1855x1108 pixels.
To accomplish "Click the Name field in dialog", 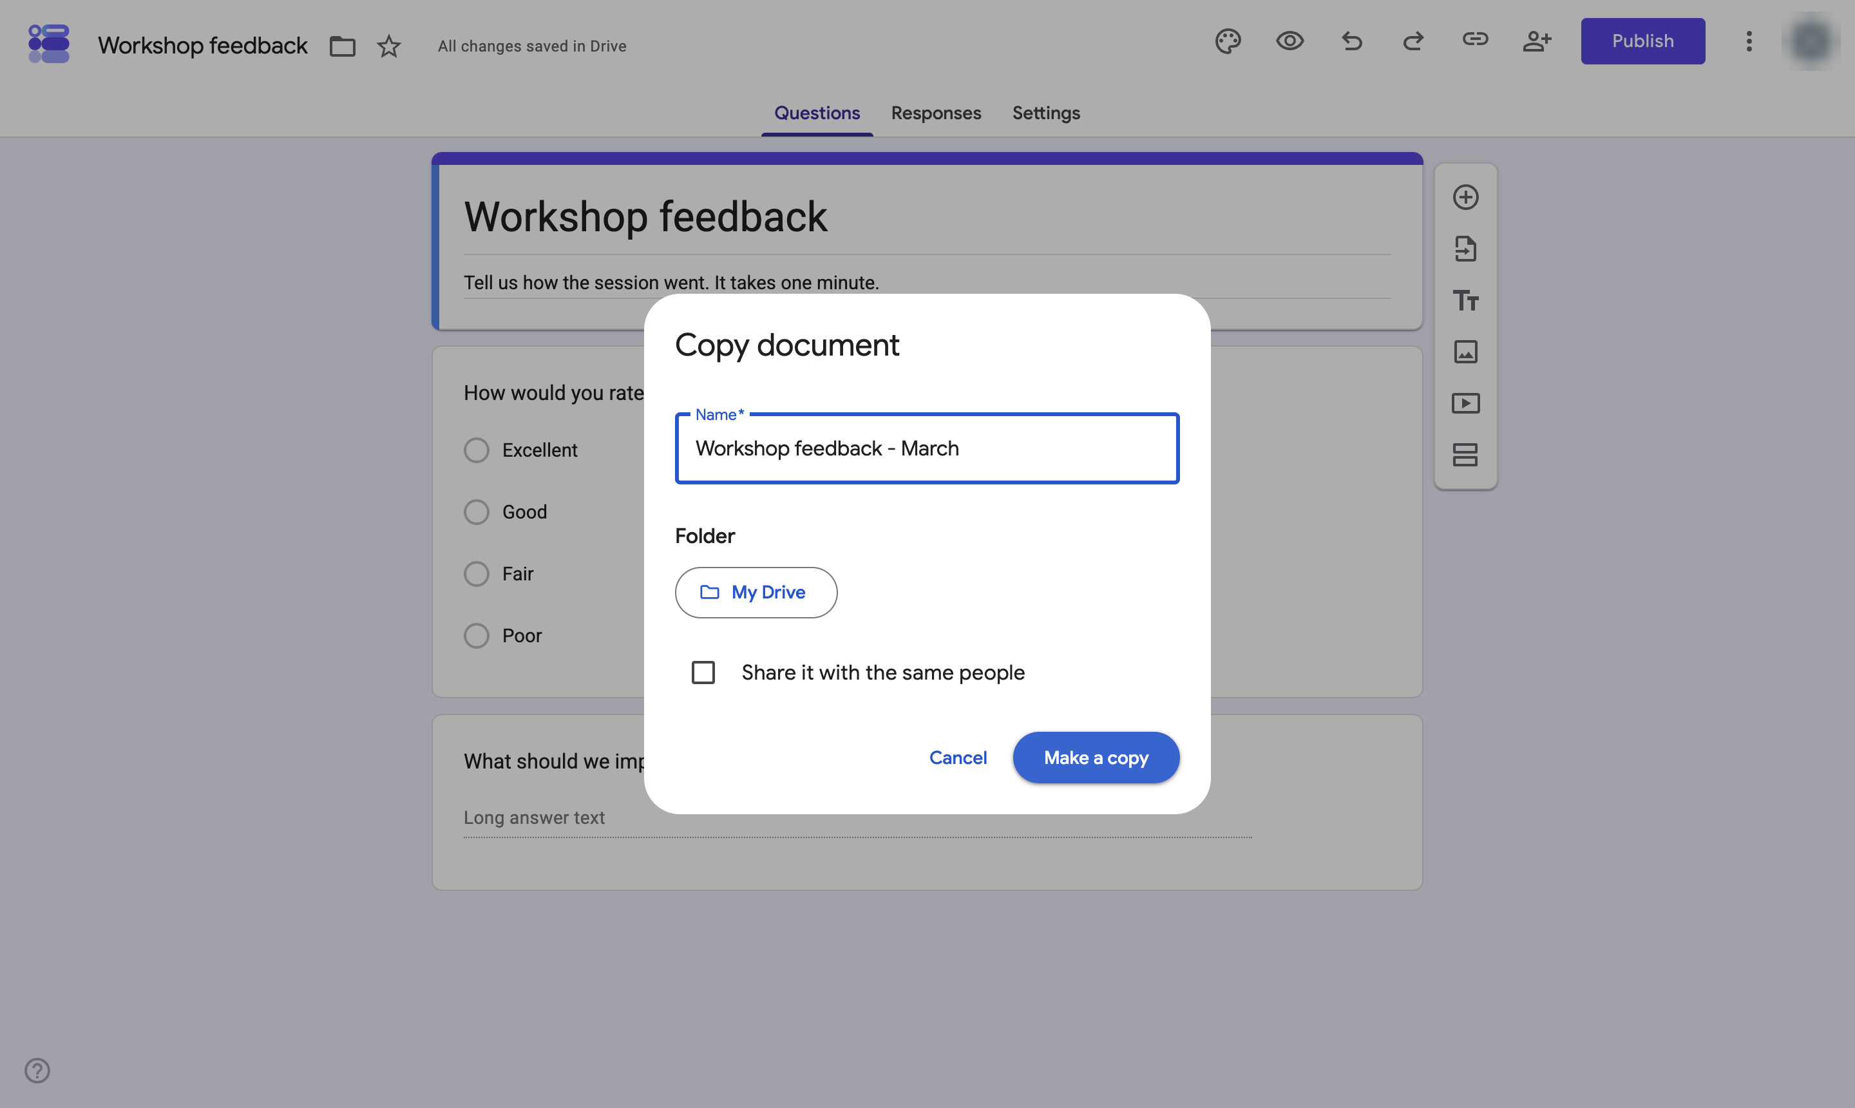I will 927,448.
